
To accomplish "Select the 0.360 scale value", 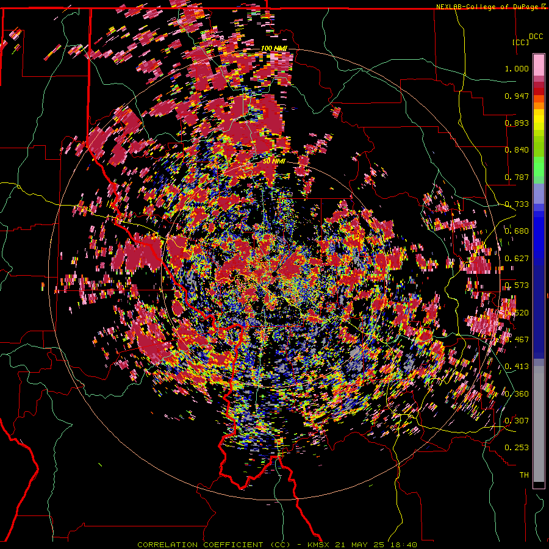I will (517, 394).
